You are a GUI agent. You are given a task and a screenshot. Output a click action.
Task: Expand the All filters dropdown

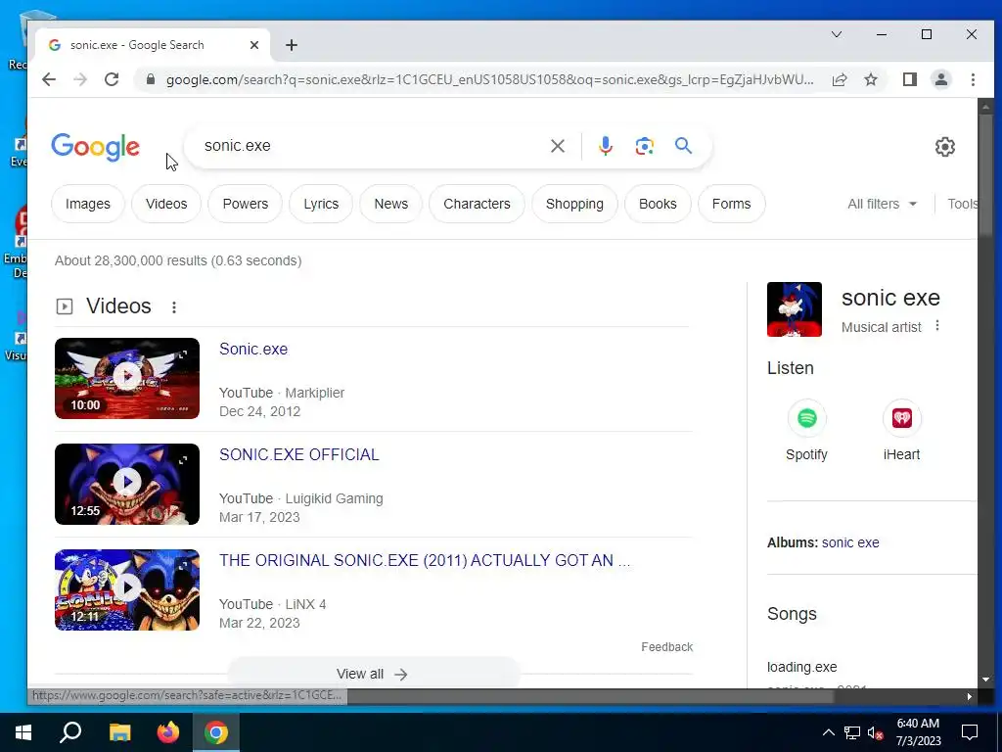click(x=882, y=204)
